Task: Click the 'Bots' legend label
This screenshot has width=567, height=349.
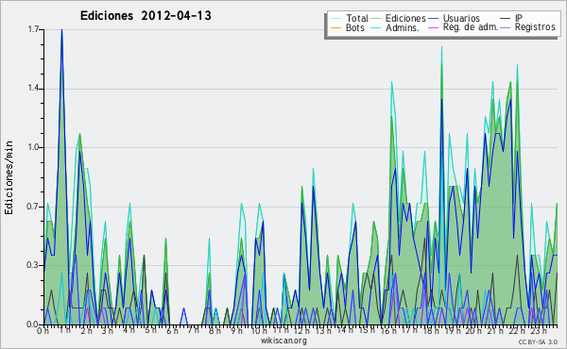Action: [x=355, y=27]
